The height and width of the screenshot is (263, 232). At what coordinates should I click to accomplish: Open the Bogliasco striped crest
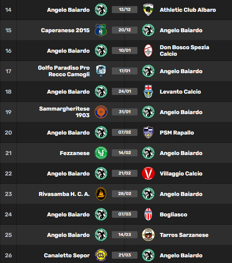(x=148, y=214)
